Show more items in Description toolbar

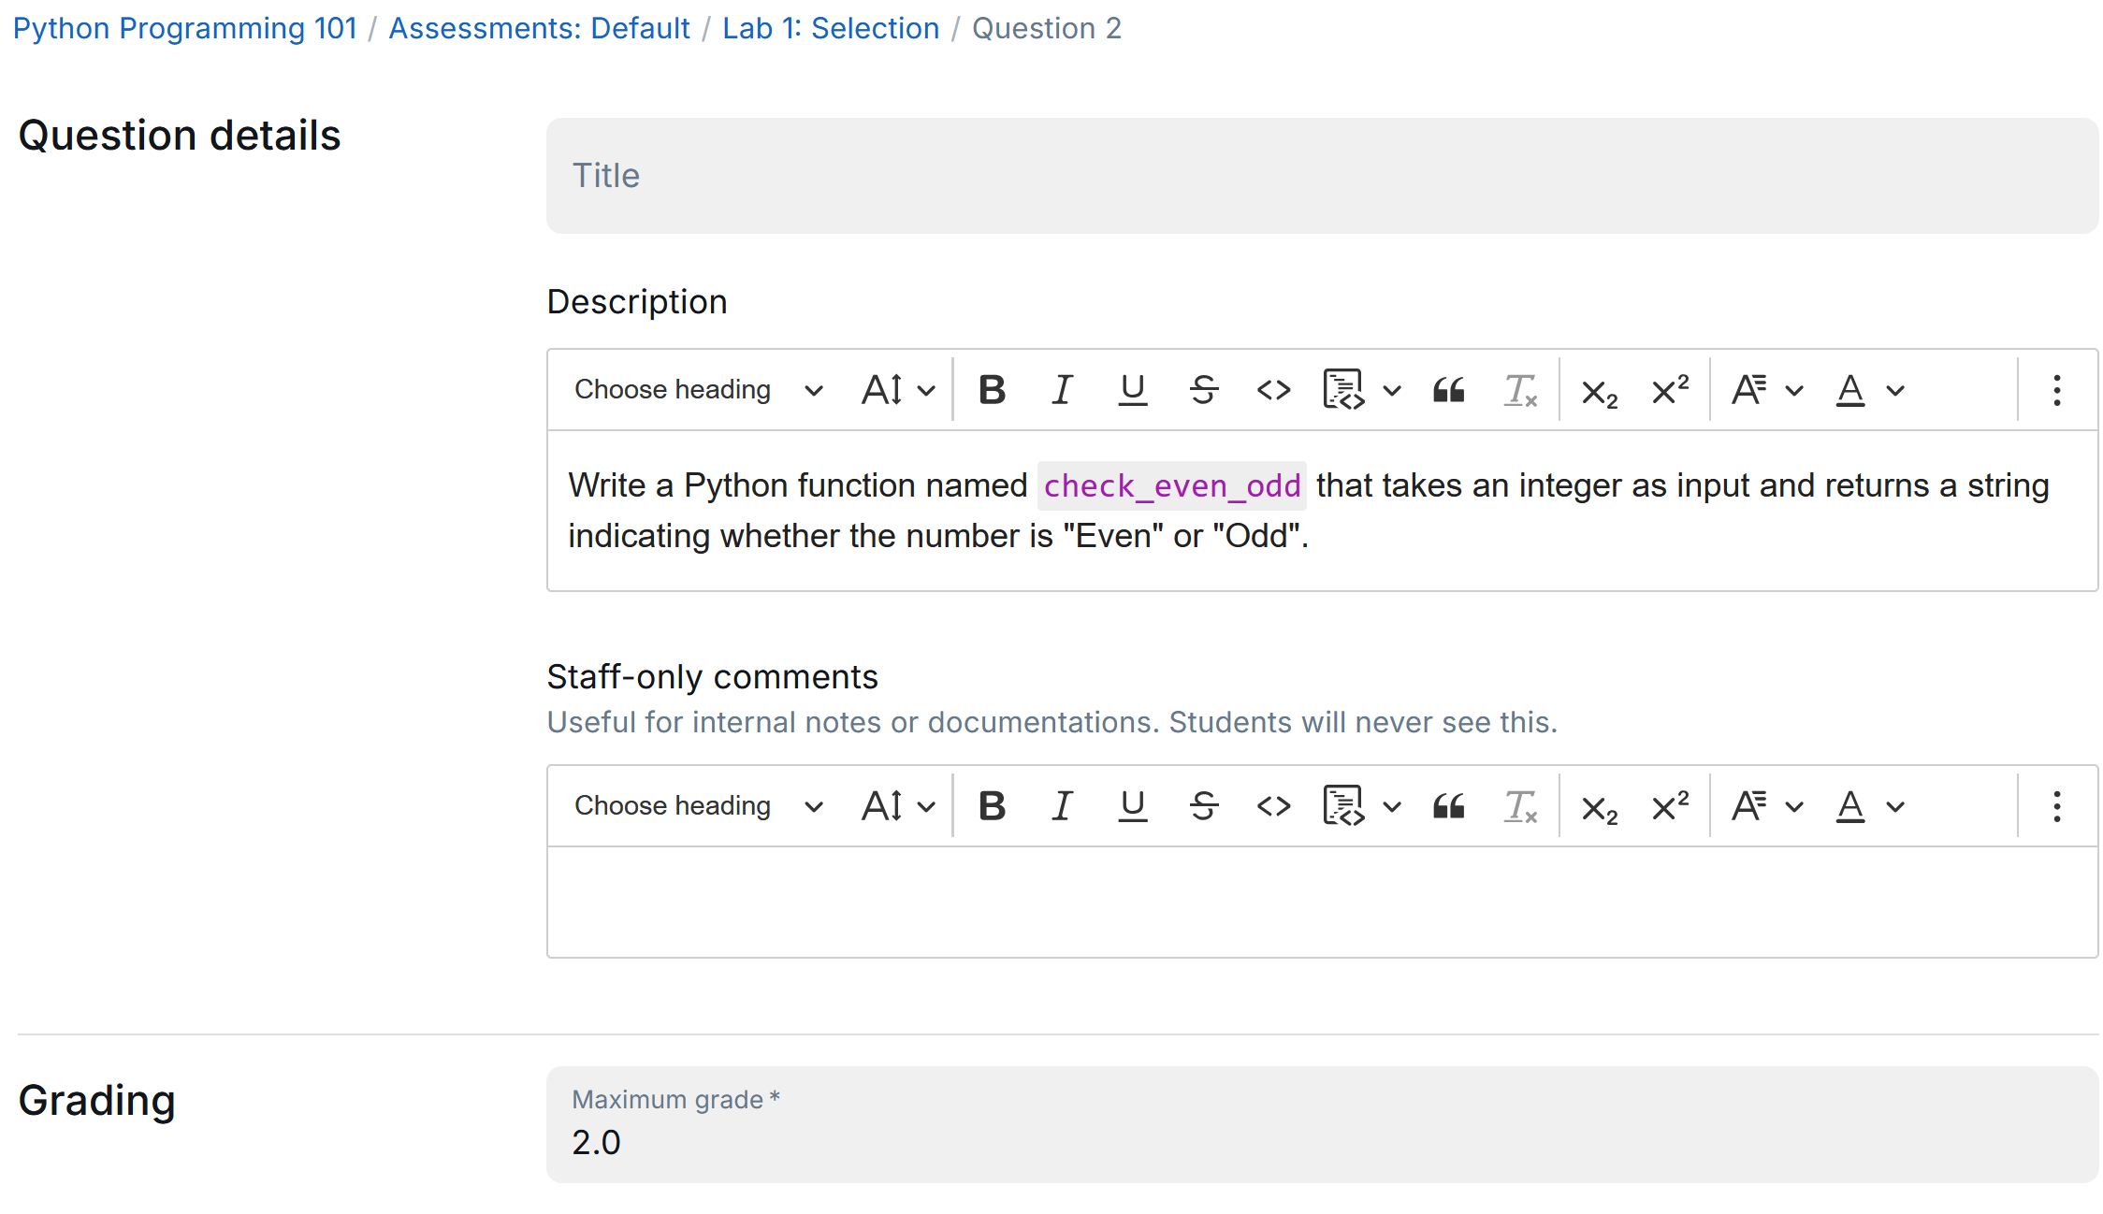(2057, 390)
